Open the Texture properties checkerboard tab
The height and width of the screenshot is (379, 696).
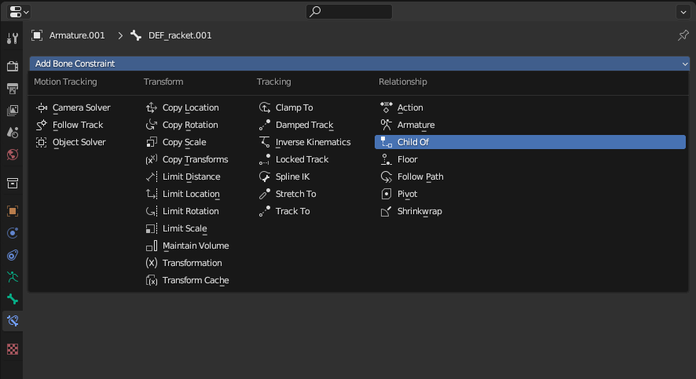[x=12, y=348]
